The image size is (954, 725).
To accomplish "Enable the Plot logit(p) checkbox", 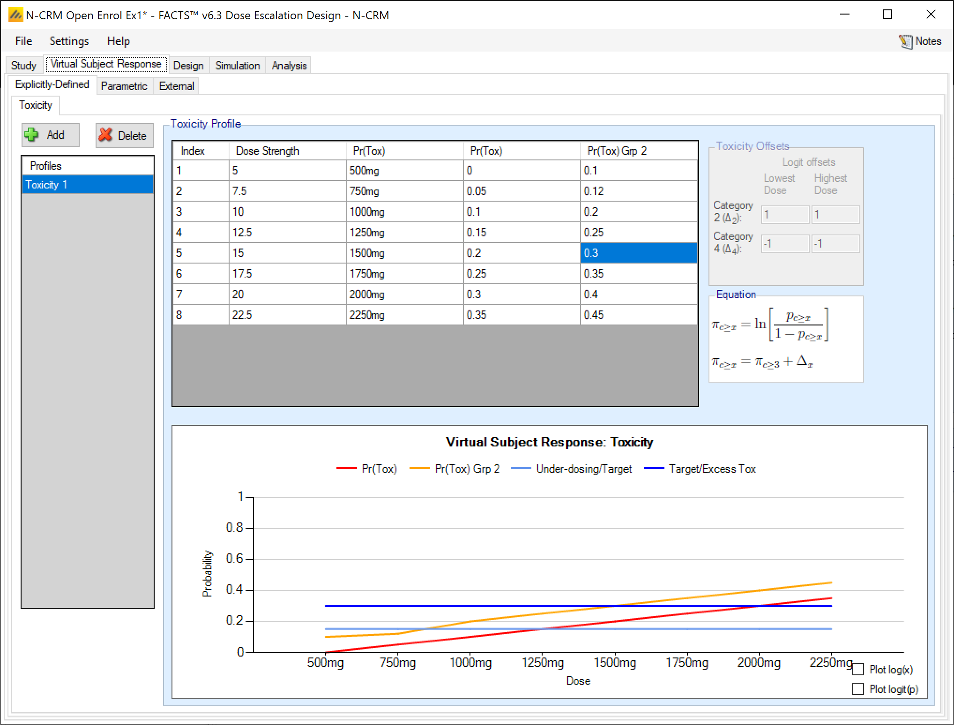I will [858, 689].
